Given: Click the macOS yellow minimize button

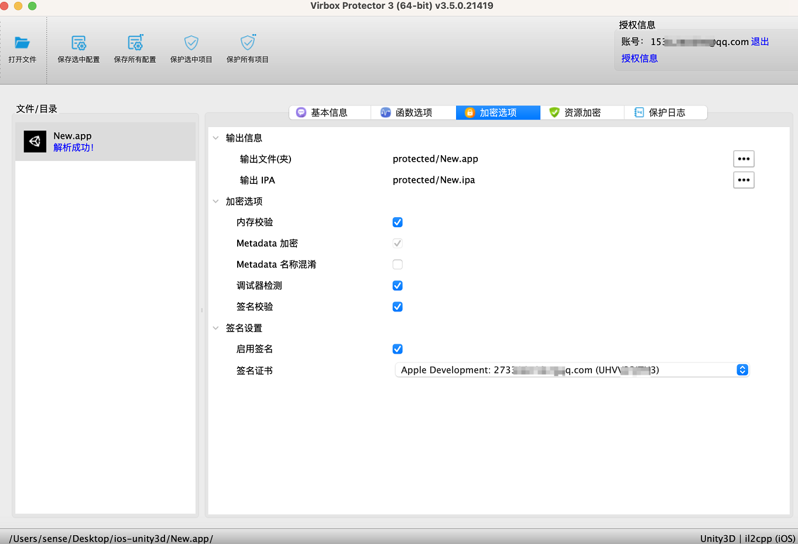Looking at the screenshot, I should click(x=18, y=6).
